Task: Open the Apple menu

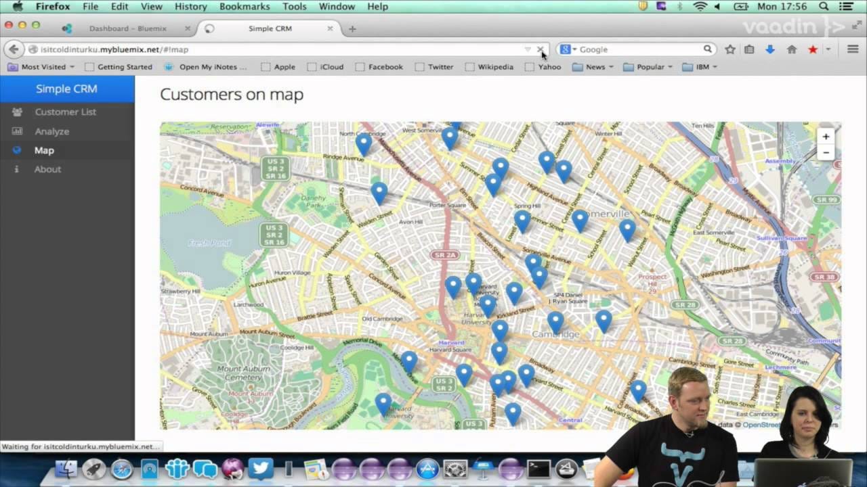Action: pyautogui.click(x=17, y=7)
